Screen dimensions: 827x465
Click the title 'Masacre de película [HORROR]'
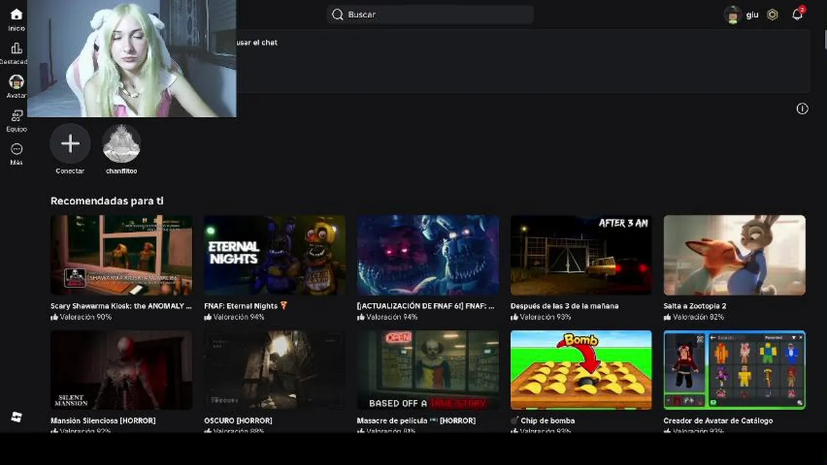point(416,420)
